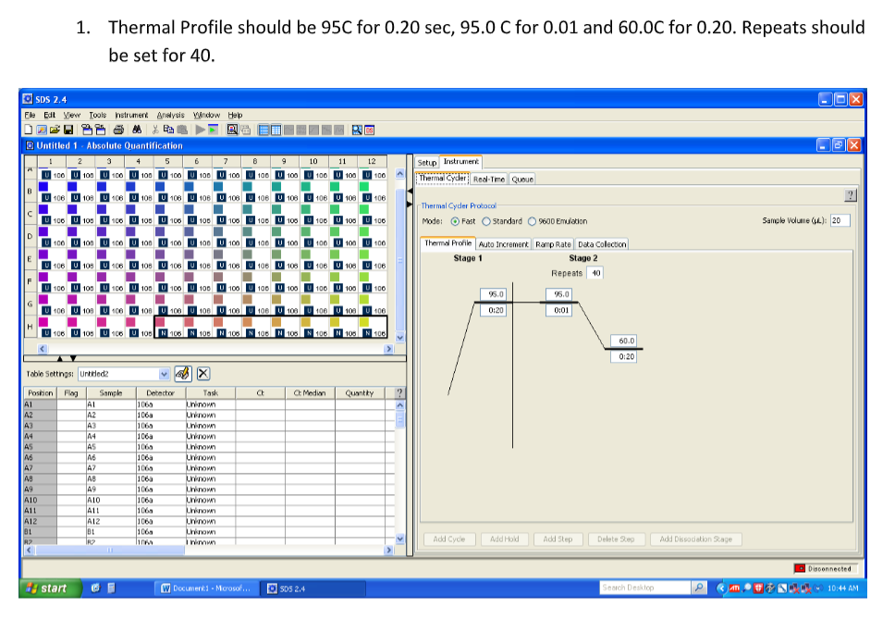Expand the Table Settings dropdown

pyautogui.click(x=164, y=374)
